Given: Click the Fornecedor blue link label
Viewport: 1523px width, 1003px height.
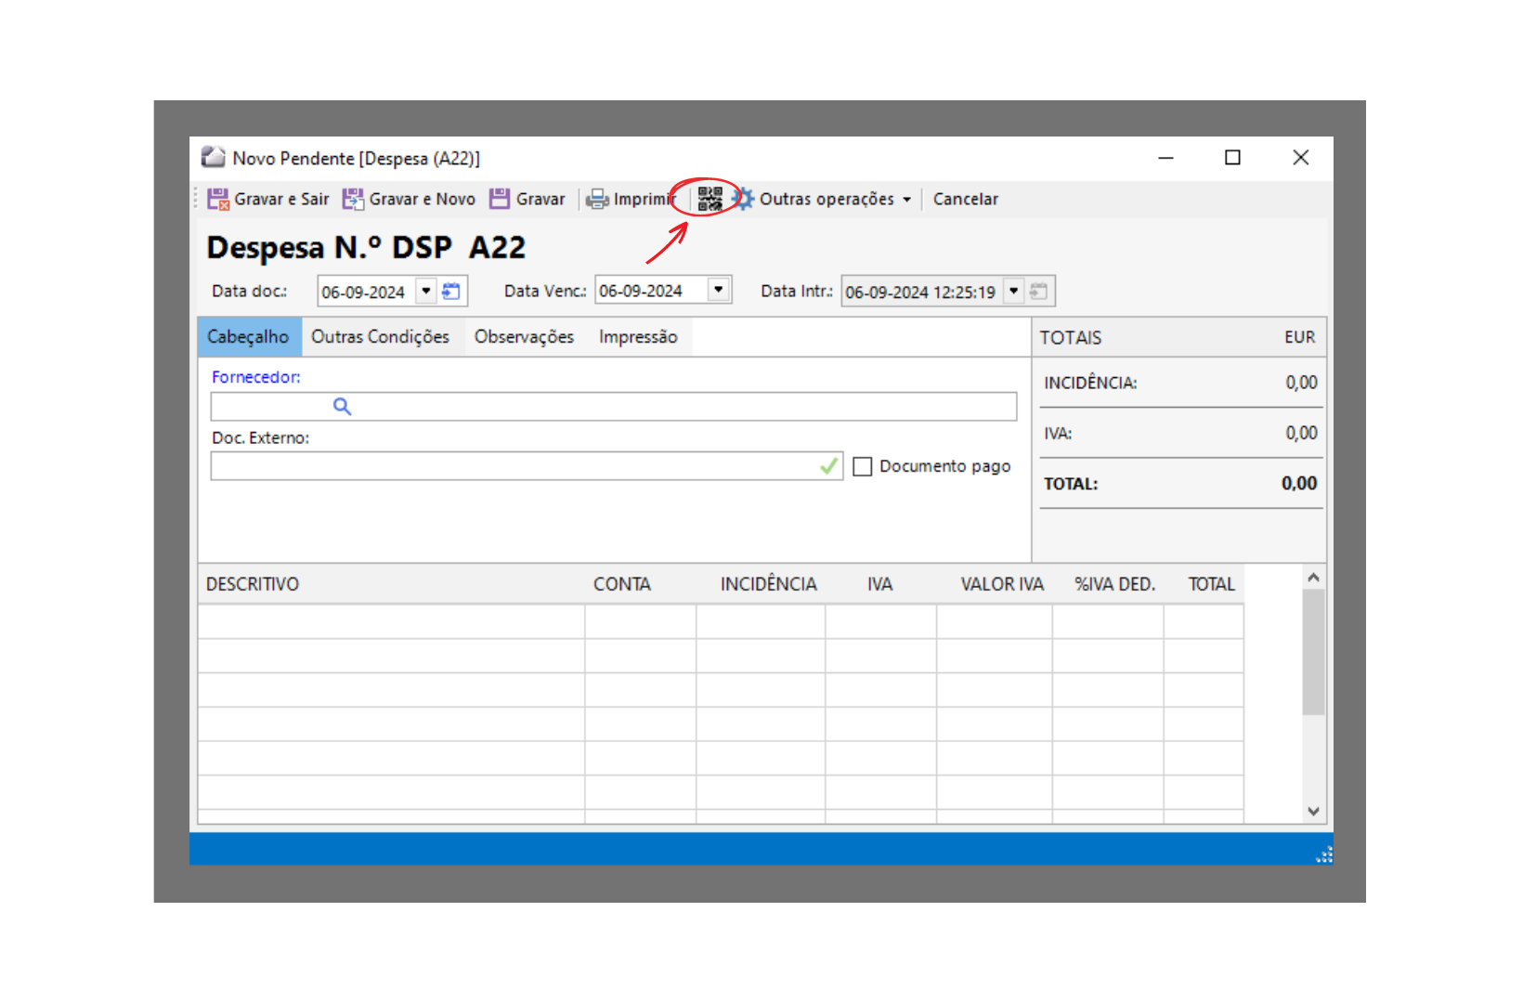Looking at the screenshot, I should click(256, 377).
